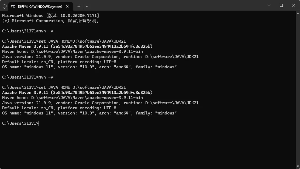Expand the new tab profile dropdown
Viewport: 300px width, 169px height.
tap(87, 6)
